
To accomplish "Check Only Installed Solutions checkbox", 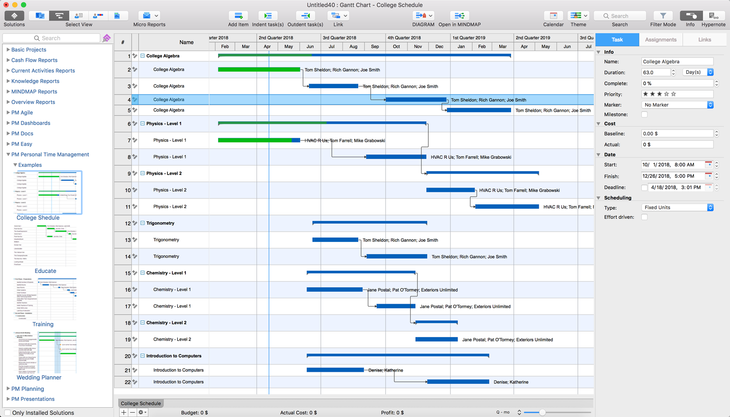I will 7,413.
